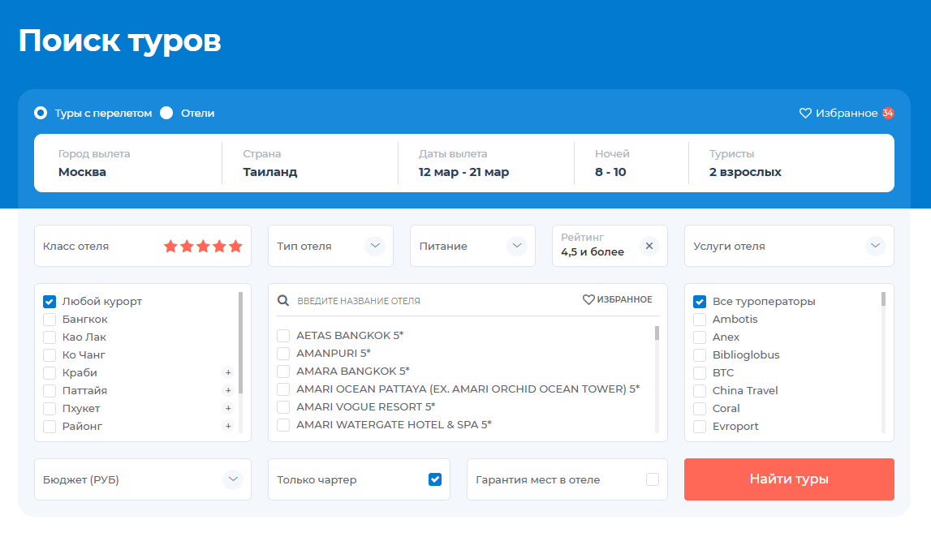The width and height of the screenshot is (931, 537).
Task: Open favorites via the heart icon labeled Избранное 34
Action: [804, 114]
